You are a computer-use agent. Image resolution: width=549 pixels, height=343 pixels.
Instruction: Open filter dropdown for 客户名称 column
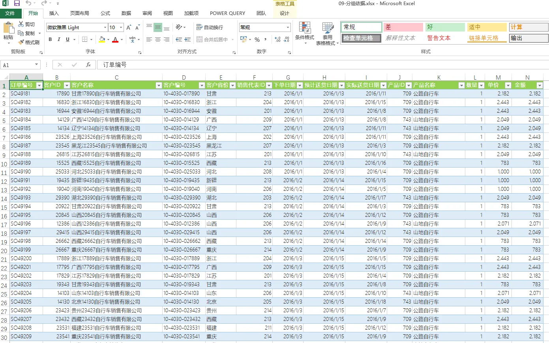[x=159, y=85]
